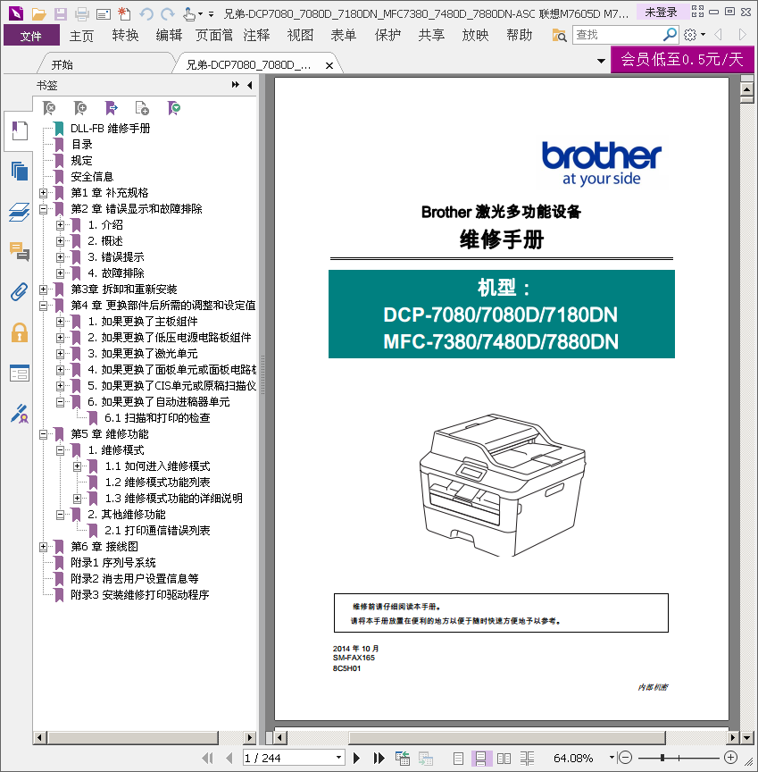
Task: Go to the next page
Action: tap(357, 759)
